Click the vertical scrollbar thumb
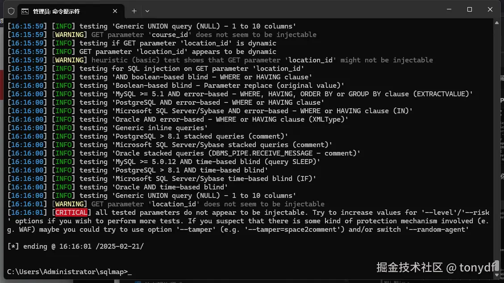504x283 pixels. [497, 266]
